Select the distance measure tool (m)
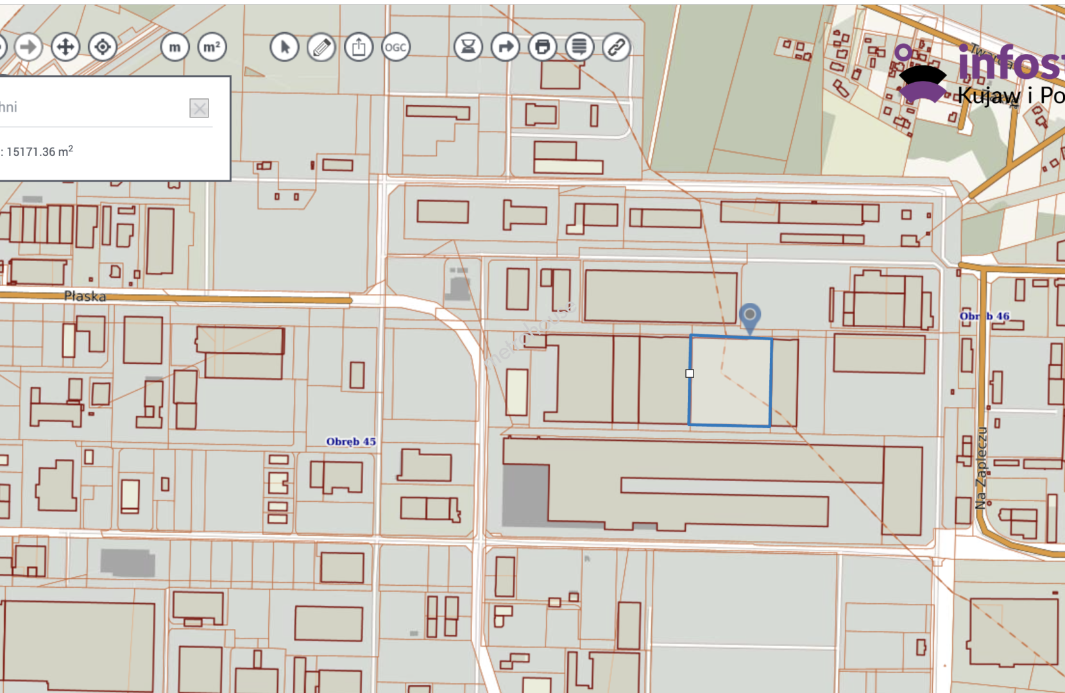This screenshot has height=693, width=1065. (175, 47)
